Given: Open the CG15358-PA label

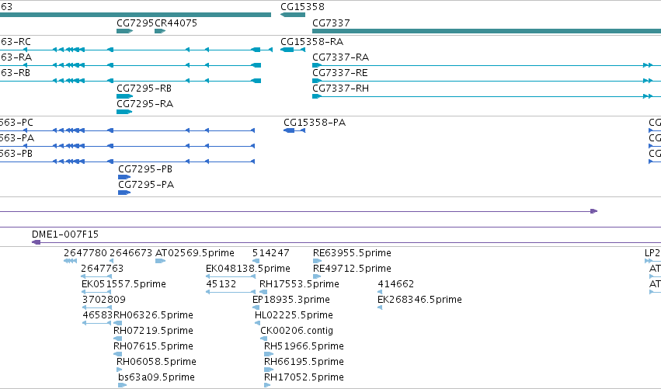Looking at the screenshot, I should click(315, 123).
